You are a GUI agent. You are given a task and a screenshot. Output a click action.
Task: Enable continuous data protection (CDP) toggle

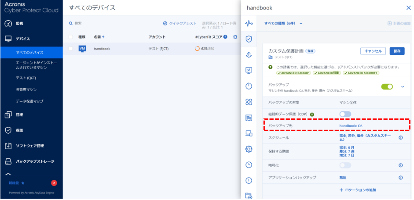(x=345, y=114)
